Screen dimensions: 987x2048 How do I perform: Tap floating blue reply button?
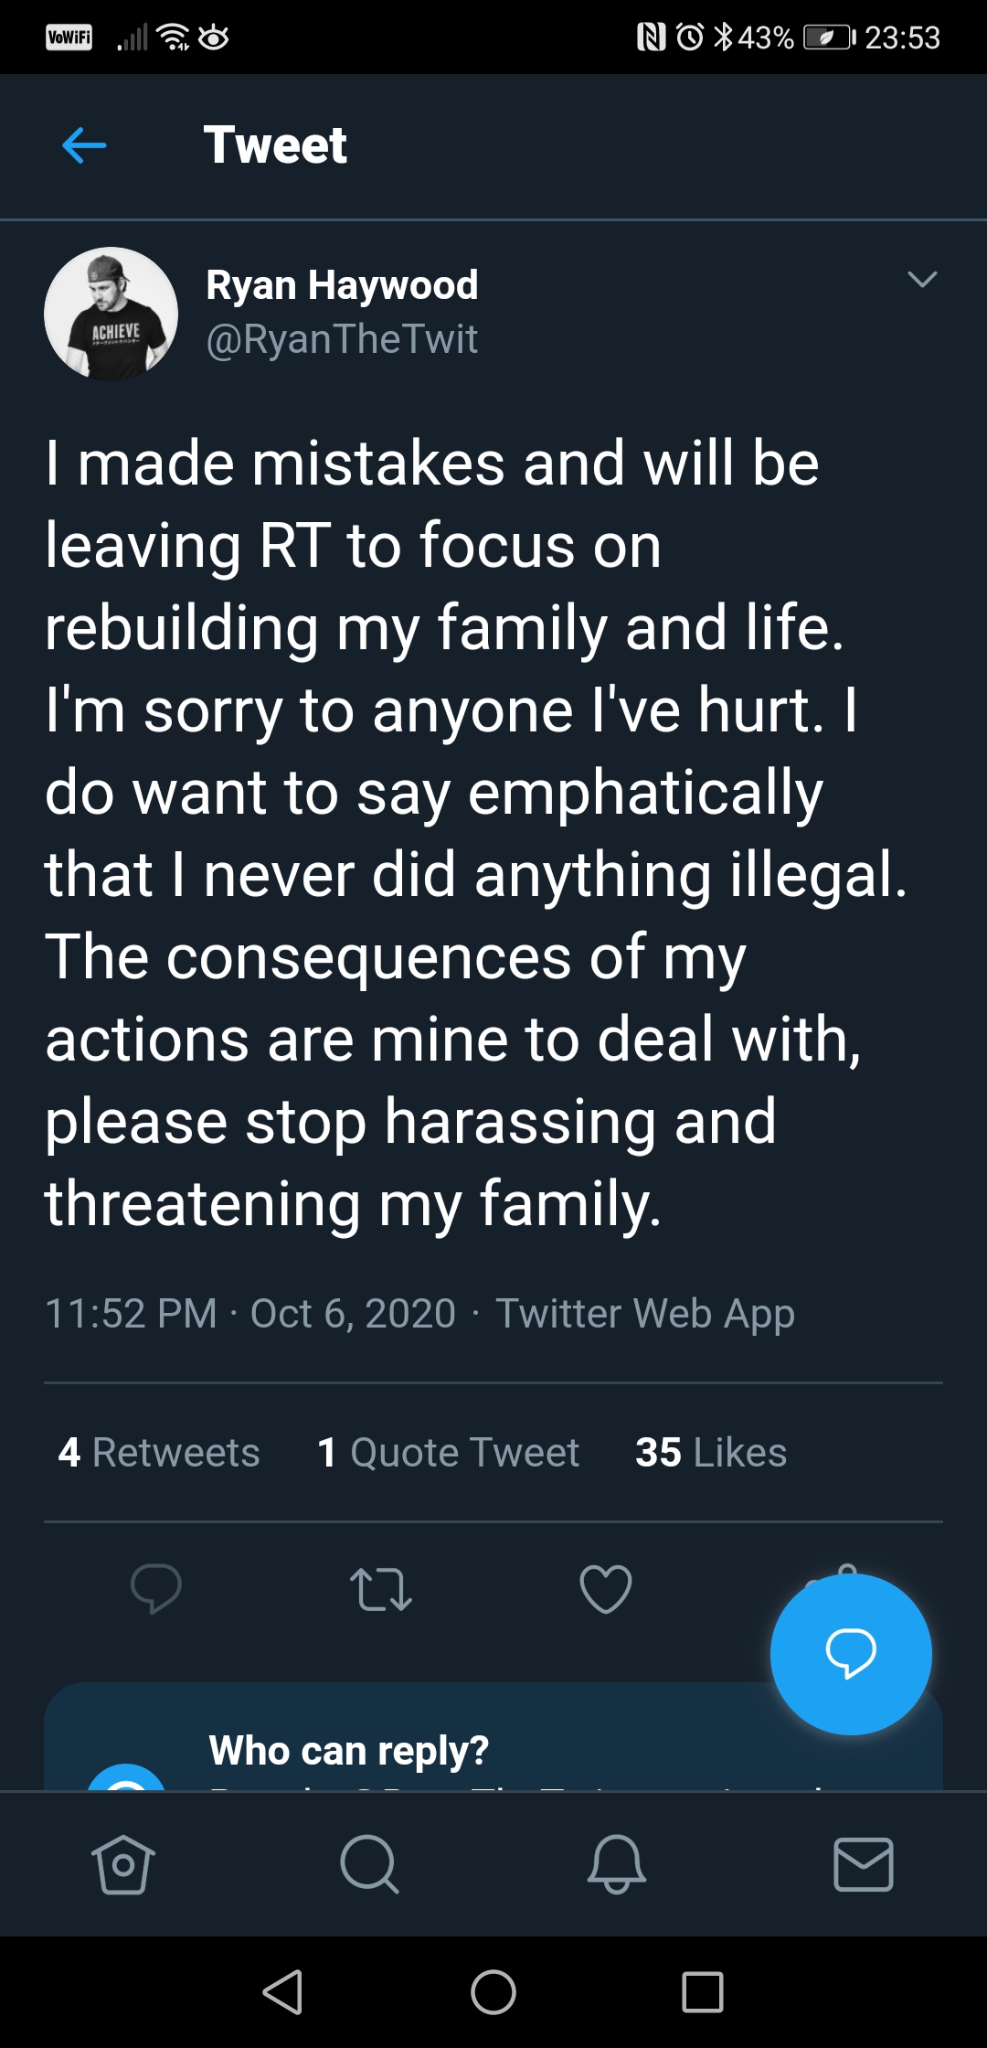click(x=851, y=1654)
